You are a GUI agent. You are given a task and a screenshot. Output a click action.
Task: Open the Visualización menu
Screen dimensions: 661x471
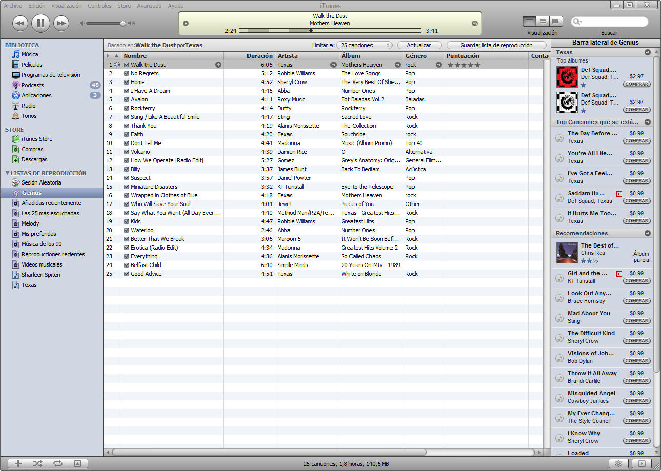pyautogui.click(x=67, y=6)
